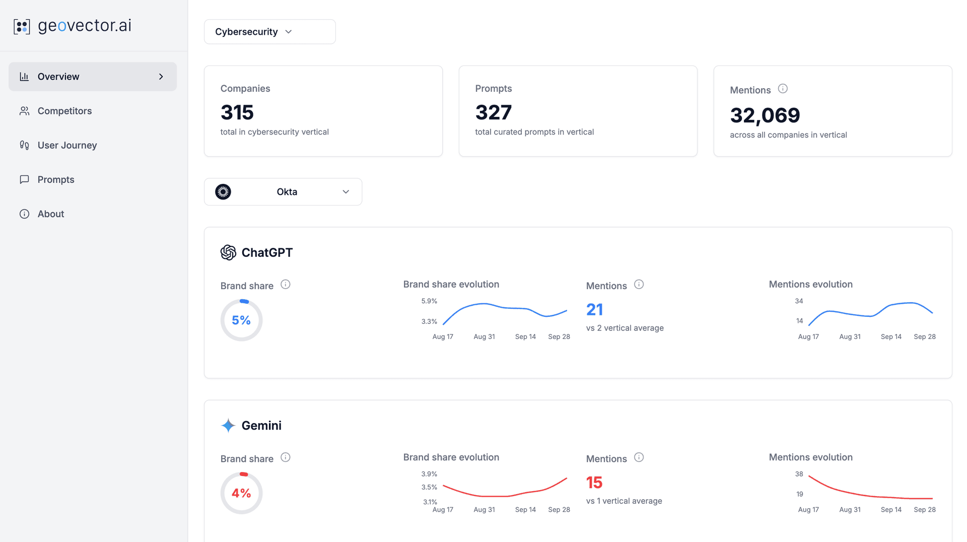Click the info icon next to ChatGPT Brand share
The width and height of the screenshot is (967, 542).
click(286, 285)
